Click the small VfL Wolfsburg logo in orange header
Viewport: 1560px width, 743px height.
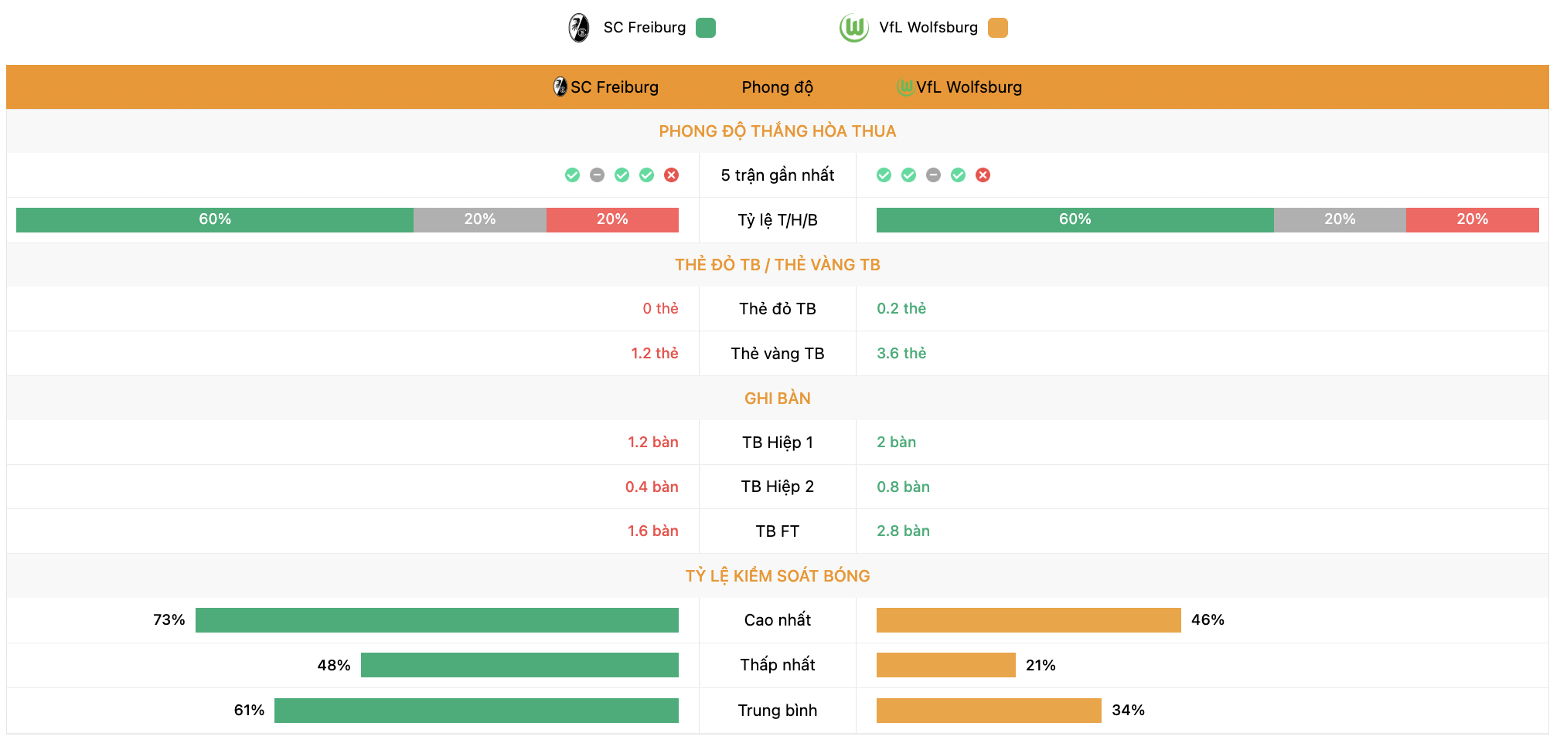(905, 87)
